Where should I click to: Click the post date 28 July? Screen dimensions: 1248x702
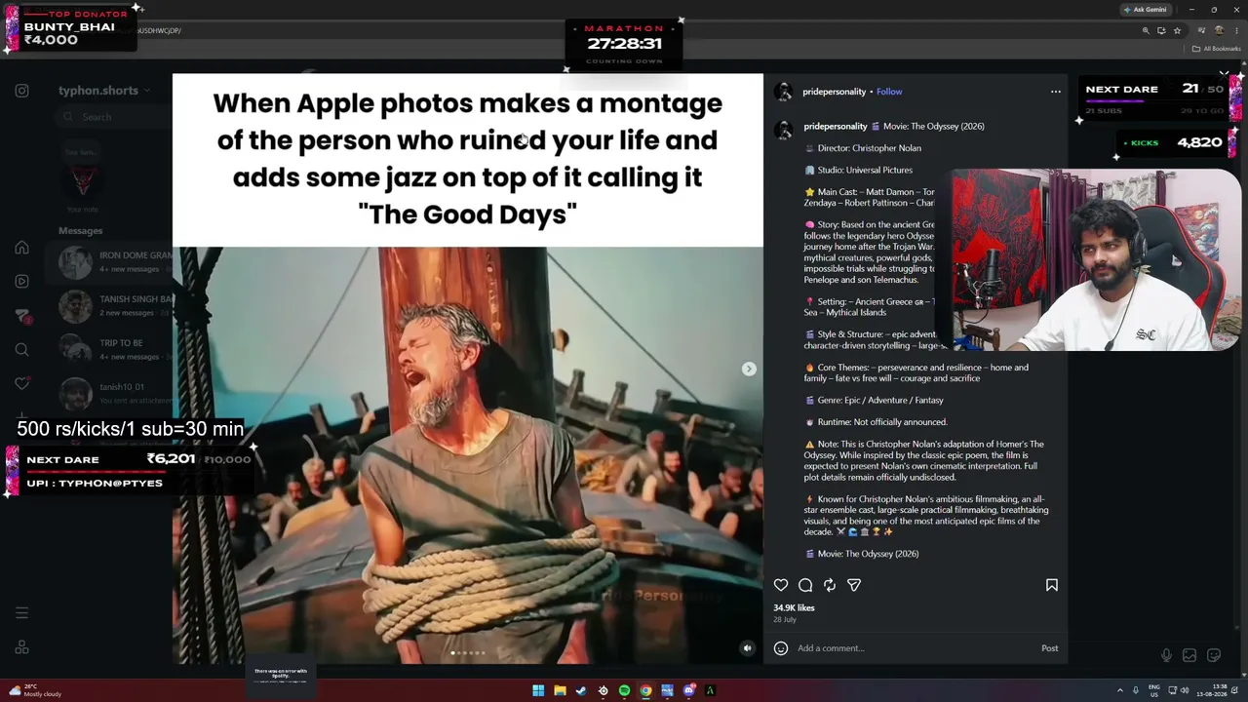(785, 620)
